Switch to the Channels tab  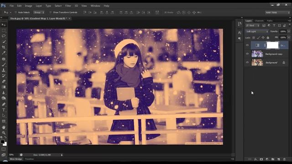tap(259, 20)
